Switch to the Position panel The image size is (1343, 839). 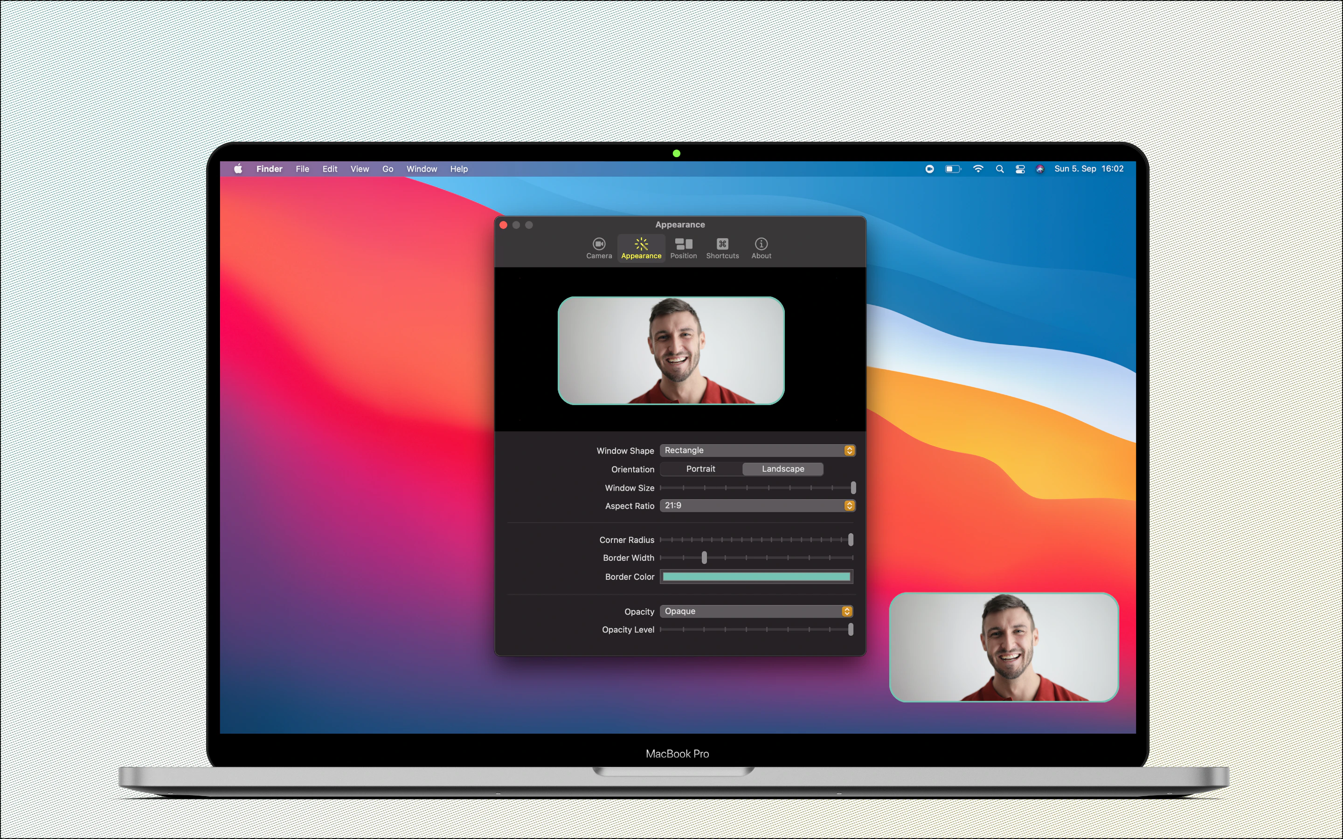(x=683, y=248)
